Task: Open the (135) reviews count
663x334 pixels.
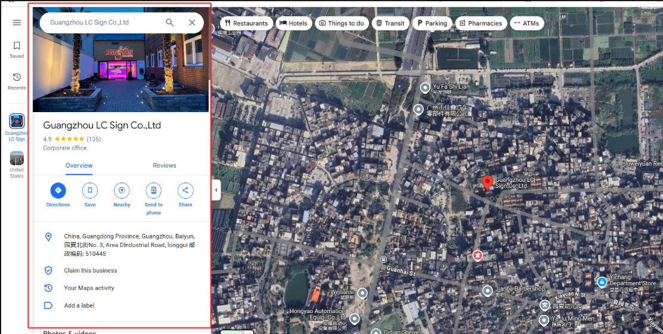Action: [94, 139]
